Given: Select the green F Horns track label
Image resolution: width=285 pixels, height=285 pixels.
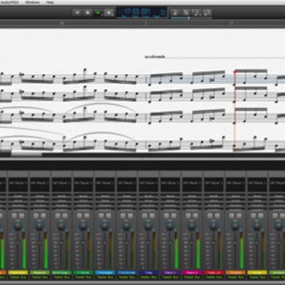Looking at the screenshot, I should click(83, 272).
